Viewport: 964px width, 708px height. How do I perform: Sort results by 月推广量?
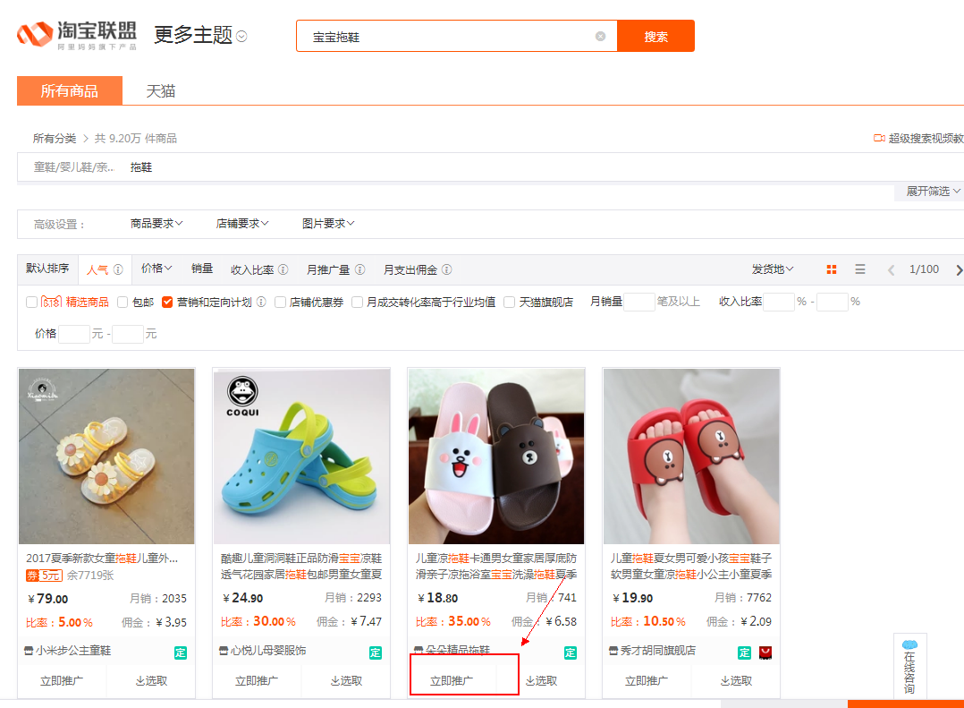(x=328, y=269)
